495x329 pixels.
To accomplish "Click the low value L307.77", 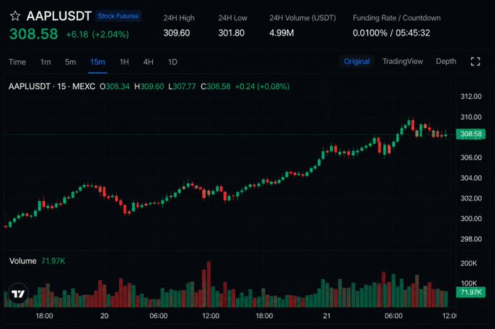I will point(182,86).
